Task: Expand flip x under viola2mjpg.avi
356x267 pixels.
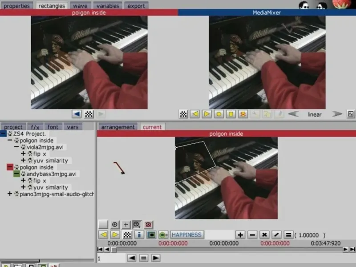Action: [23, 154]
